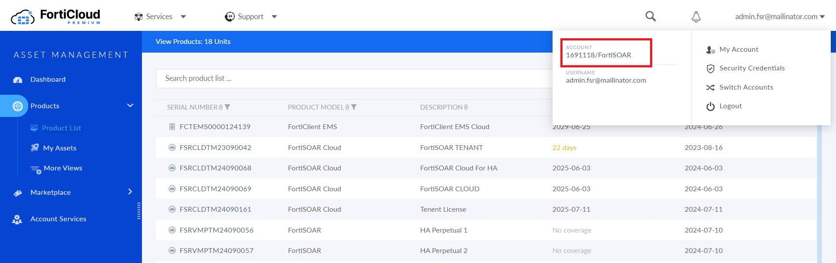Click the Marketplace tag icon

[x=18, y=193]
